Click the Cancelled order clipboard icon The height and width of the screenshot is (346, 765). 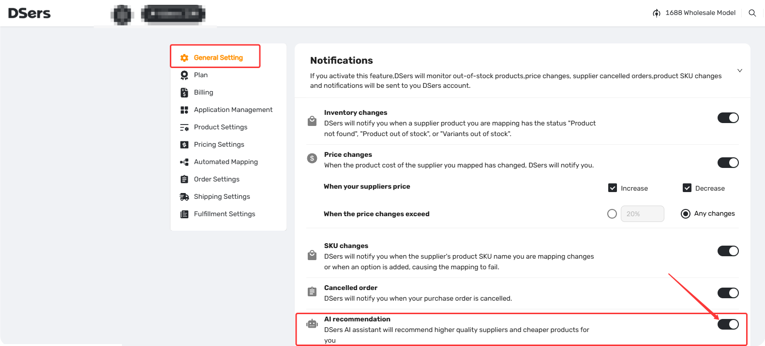pos(312,291)
